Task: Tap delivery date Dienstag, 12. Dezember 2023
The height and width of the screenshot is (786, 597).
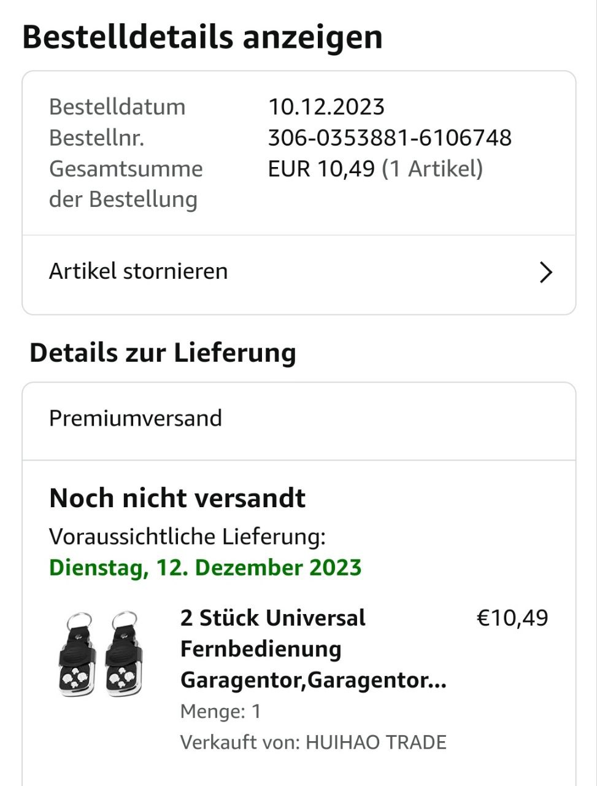Action: coord(206,567)
